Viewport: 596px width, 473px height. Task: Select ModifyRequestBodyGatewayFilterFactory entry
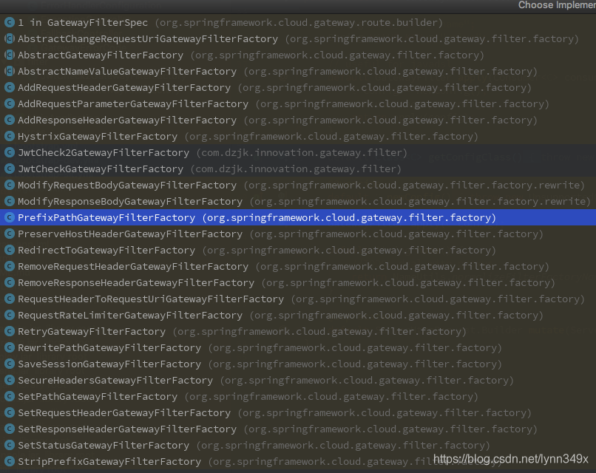click(298, 185)
